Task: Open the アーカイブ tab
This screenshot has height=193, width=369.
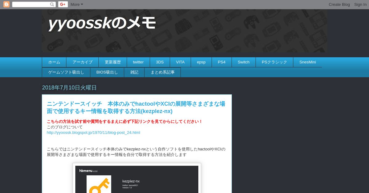Action: point(82,62)
